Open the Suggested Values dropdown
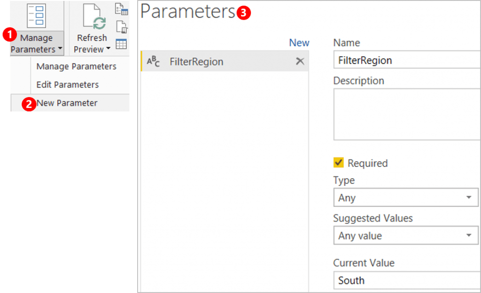This screenshot has width=481, height=293. pos(405,235)
